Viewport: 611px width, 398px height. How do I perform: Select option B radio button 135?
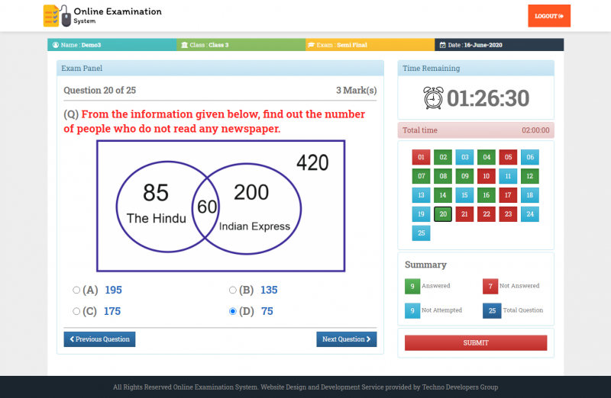tap(233, 290)
